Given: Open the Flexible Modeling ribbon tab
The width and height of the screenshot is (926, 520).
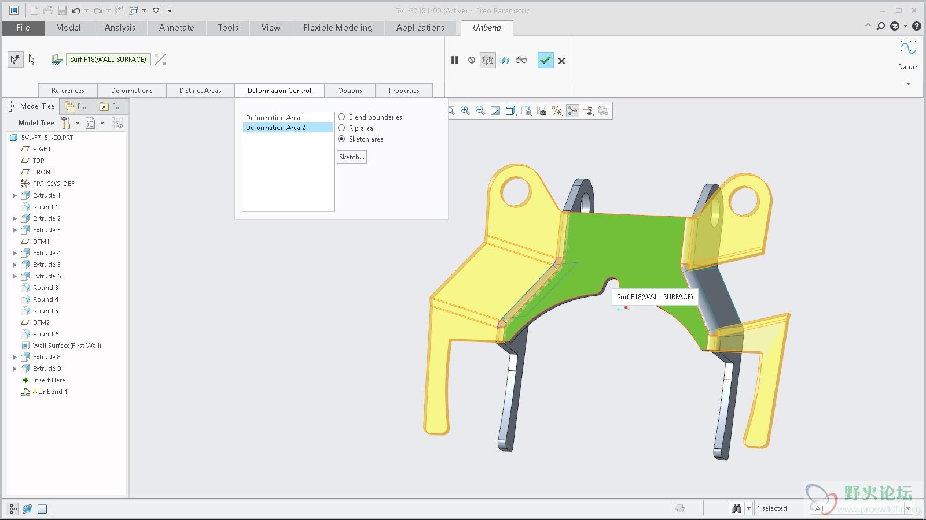Looking at the screenshot, I should tap(338, 28).
